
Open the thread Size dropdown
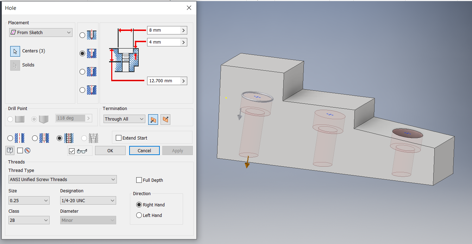pyautogui.click(x=29, y=200)
